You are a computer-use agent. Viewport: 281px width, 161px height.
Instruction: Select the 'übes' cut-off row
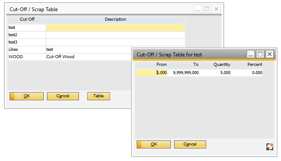(x=27, y=50)
